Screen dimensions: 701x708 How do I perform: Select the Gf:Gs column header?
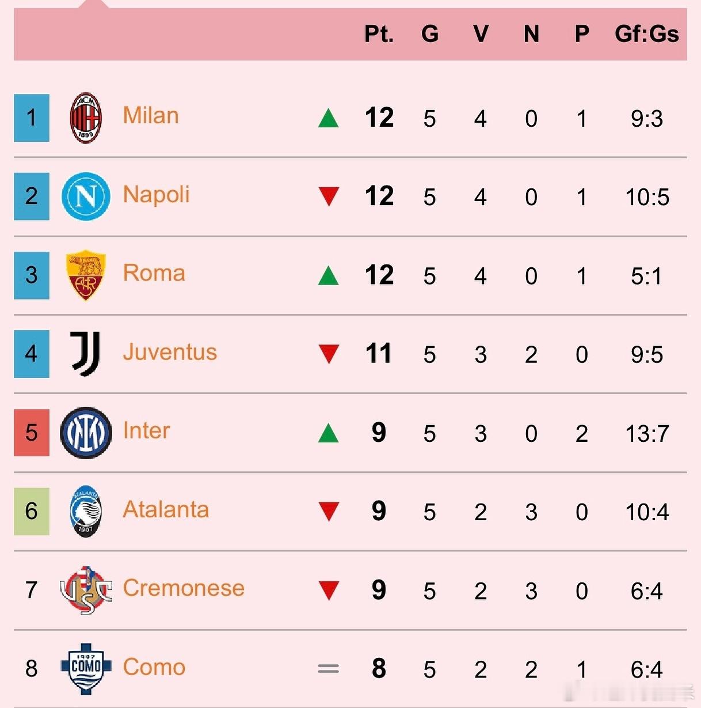[x=646, y=34]
